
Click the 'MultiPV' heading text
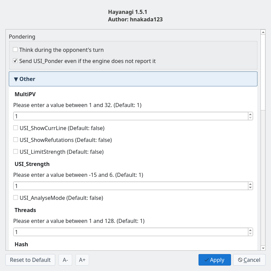pos(25,94)
